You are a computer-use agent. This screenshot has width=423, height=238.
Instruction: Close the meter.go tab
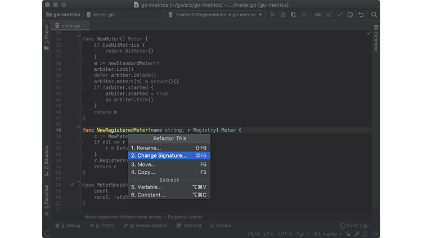click(84, 26)
